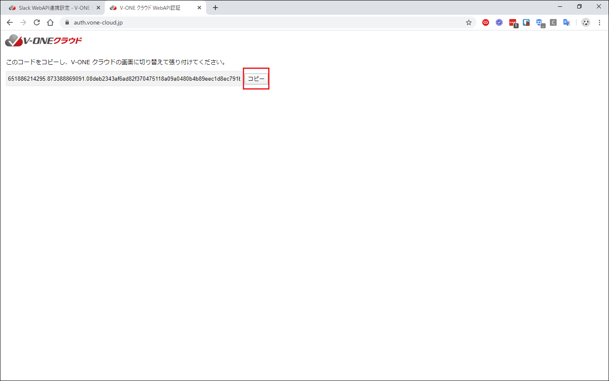Go back to previous page
The width and height of the screenshot is (609, 381).
[x=10, y=22]
